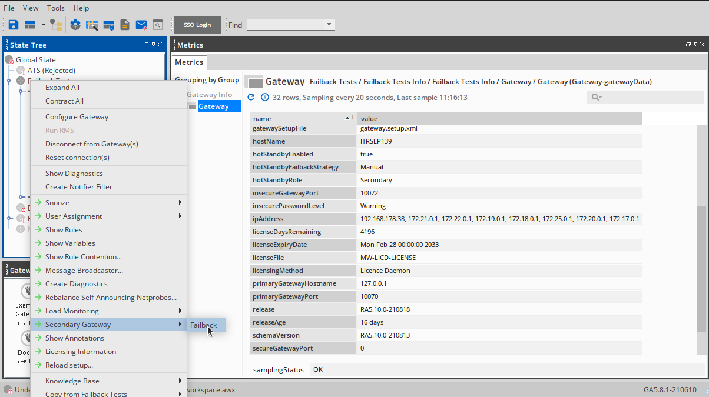Click the metrics search filter field

tap(651, 97)
